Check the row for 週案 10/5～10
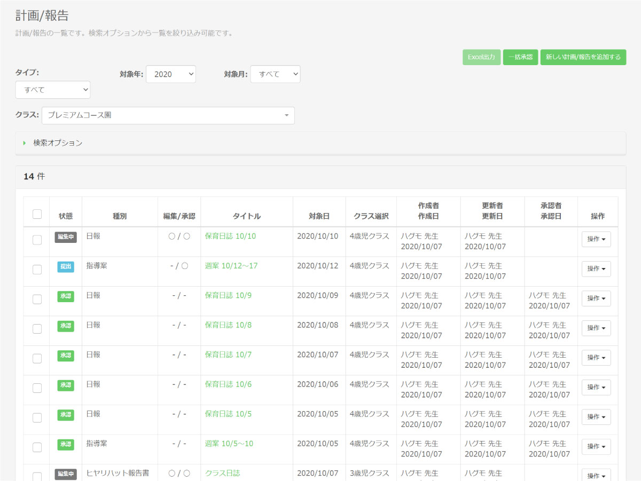The height and width of the screenshot is (481, 641). 37,448
